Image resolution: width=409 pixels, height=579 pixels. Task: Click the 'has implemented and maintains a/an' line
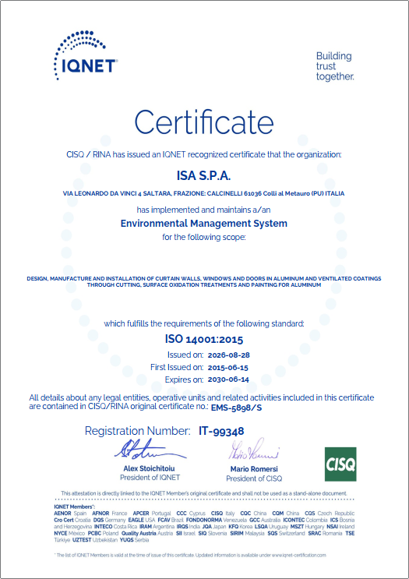204,210
